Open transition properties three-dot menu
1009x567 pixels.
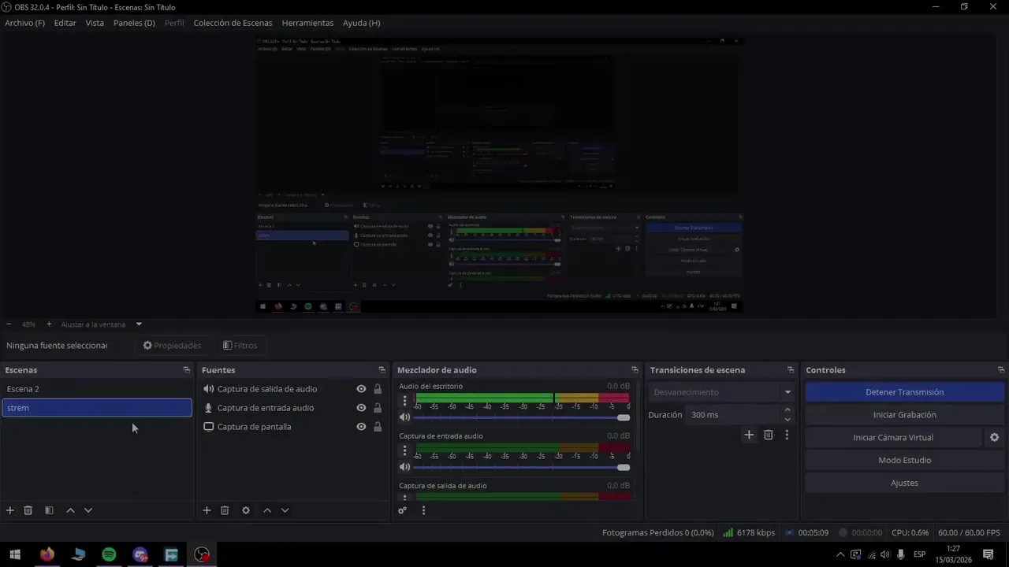point(787,435)
